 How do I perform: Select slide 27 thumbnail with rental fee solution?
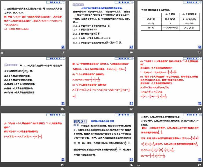[170, 138]
